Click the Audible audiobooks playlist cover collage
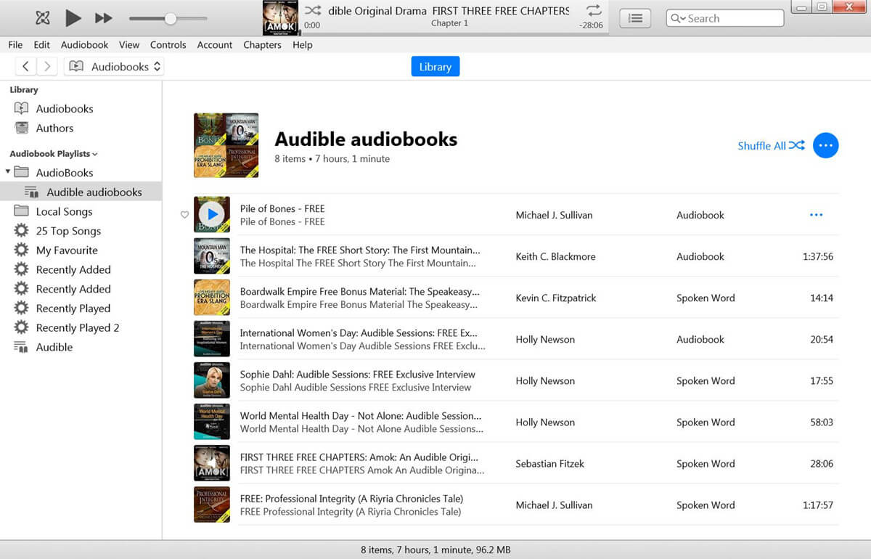871x559 pixels. pos(226,145)
